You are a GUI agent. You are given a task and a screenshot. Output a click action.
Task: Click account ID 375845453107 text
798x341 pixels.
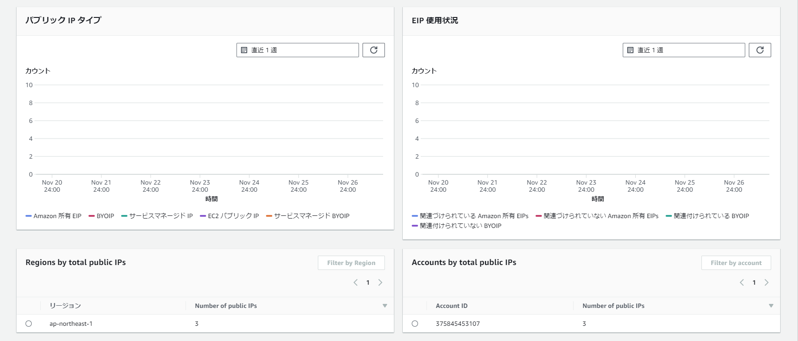pyautogui.click(x=458, y=324)
